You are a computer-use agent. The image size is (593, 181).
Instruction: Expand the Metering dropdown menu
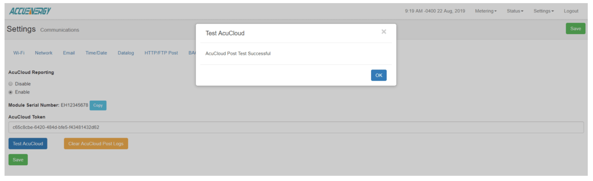coord(485,11)
